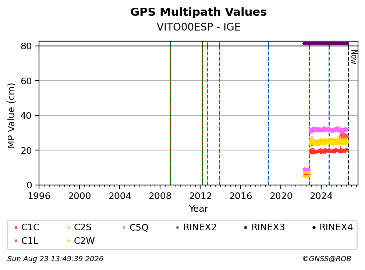Click the C2W legend marker
This screenshot has height=270, width=365.
(x=68, y=241)
